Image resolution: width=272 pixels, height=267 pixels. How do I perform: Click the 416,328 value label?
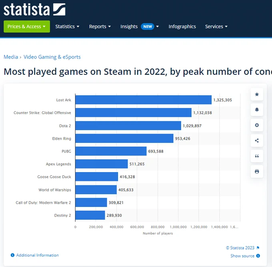click(127, 177)
